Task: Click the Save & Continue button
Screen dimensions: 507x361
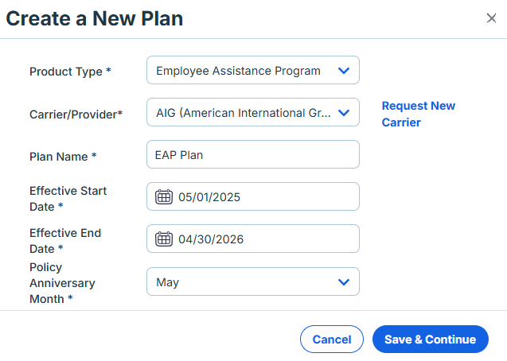Action: (431, 340)
